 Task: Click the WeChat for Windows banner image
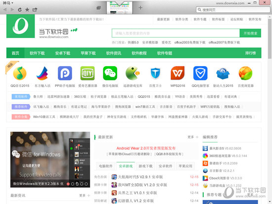pyautogui.click(x=50, y=160)
